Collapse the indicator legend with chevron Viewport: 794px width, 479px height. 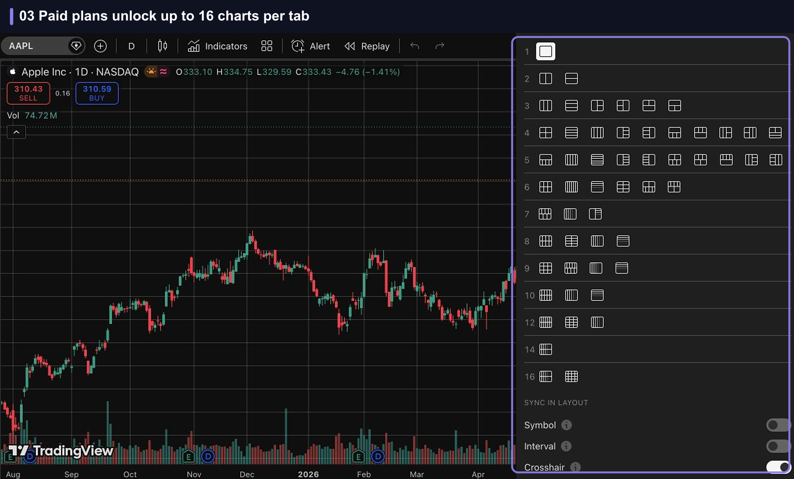coord(16,132)
